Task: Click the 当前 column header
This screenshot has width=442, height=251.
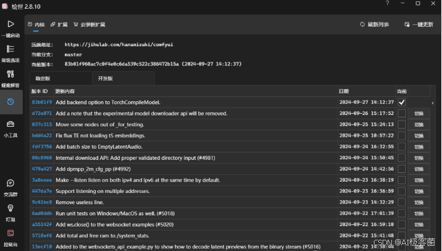Action: point(401,91)
